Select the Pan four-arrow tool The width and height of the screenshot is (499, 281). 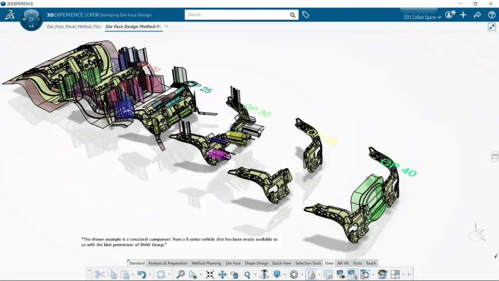click(222, 274)
